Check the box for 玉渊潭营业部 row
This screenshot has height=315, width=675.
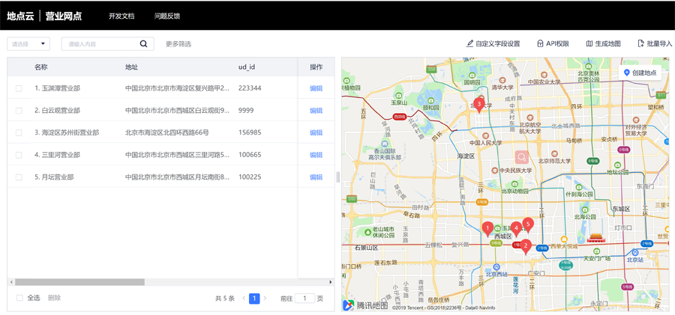19,88
